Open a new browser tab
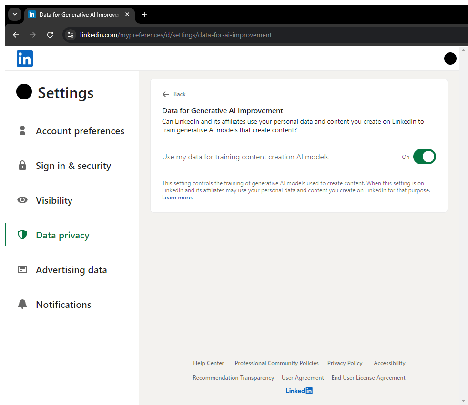Viewport: 468px width, 405px height. pos(144,14)
